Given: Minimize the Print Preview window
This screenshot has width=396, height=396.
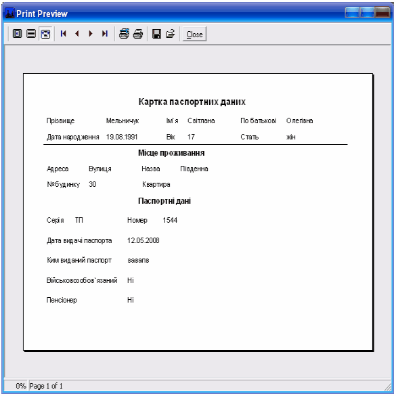Looking at the screenshot, I should pyautogui.click(x=352, y=12).
